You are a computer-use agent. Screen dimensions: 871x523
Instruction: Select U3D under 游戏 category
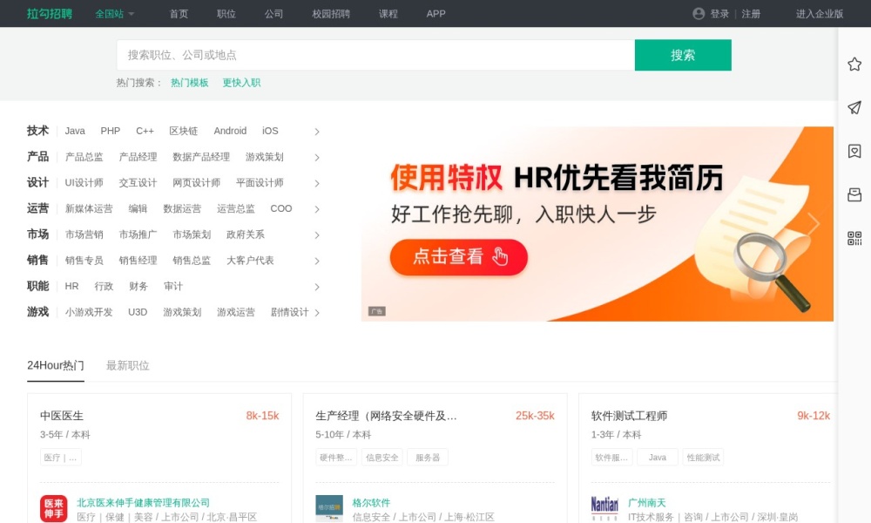coord(138,312)
